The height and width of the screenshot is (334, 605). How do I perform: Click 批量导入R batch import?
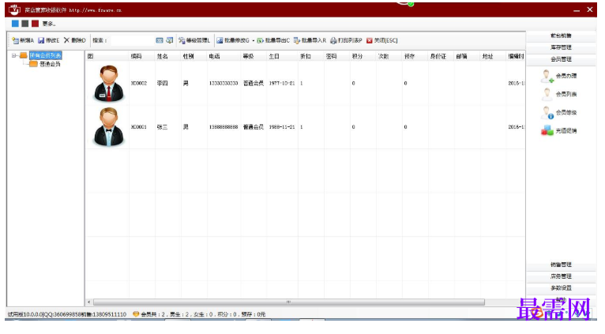point(310,40)
